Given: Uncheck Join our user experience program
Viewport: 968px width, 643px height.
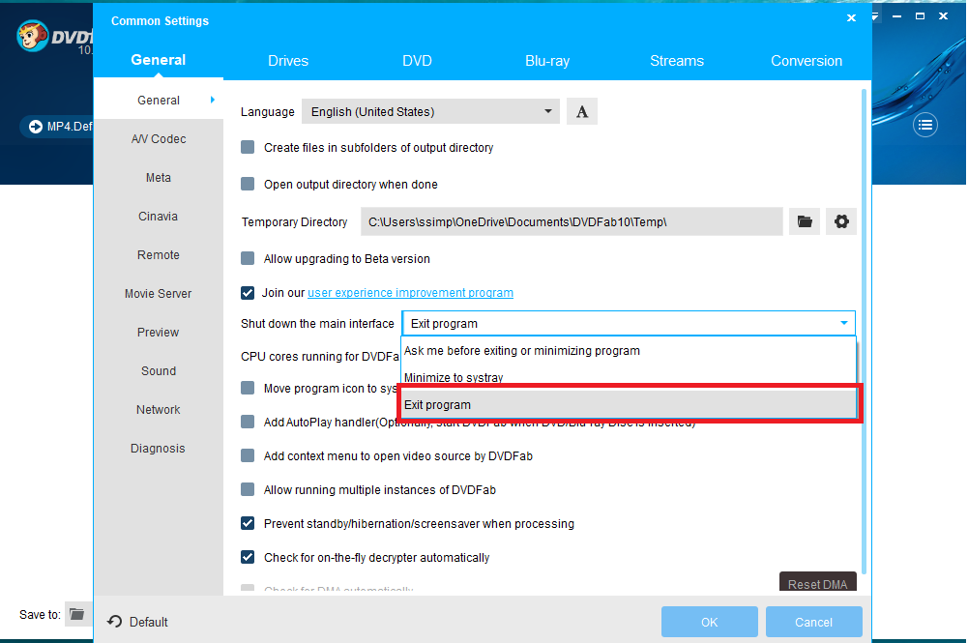Looking at the screenshot, I should [248, 293].
